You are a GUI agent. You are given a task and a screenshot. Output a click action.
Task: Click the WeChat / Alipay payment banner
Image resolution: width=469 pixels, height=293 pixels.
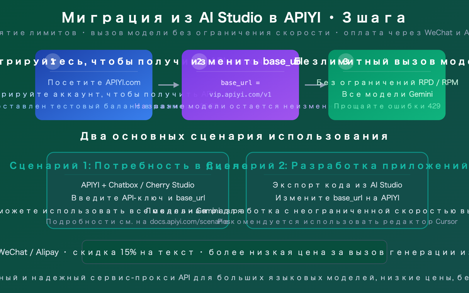point(235,252)
